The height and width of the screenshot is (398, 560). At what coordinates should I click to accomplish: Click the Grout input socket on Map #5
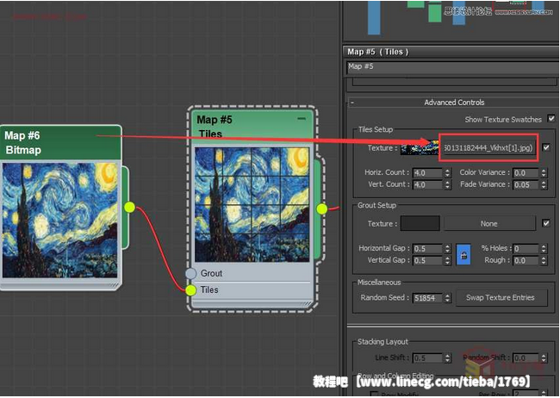pos(191,273)
